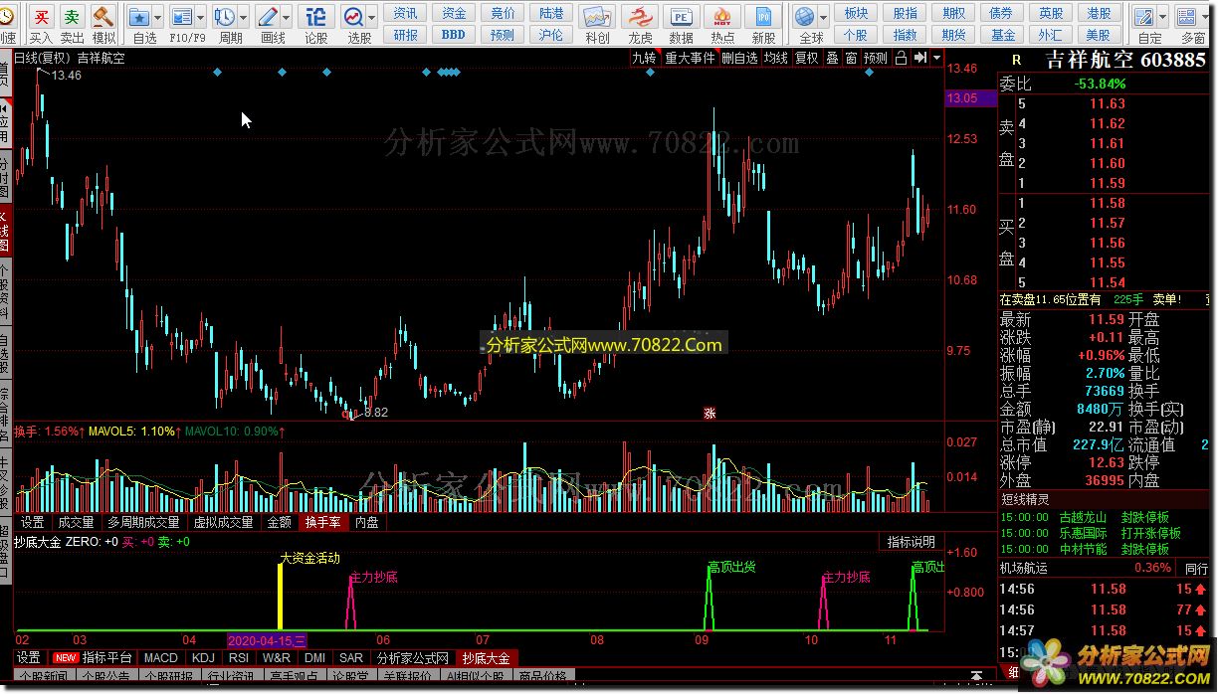Open 设置 settings for the volume panel
The height and width of the screenshot is (694, 1219).
coord(33,521)
